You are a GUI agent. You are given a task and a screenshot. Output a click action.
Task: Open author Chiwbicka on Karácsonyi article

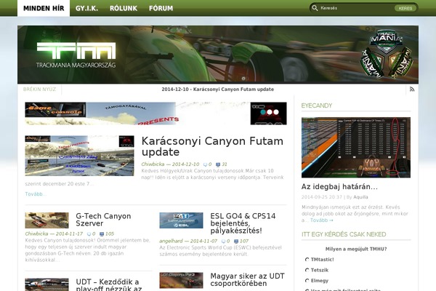coord(153,164)
